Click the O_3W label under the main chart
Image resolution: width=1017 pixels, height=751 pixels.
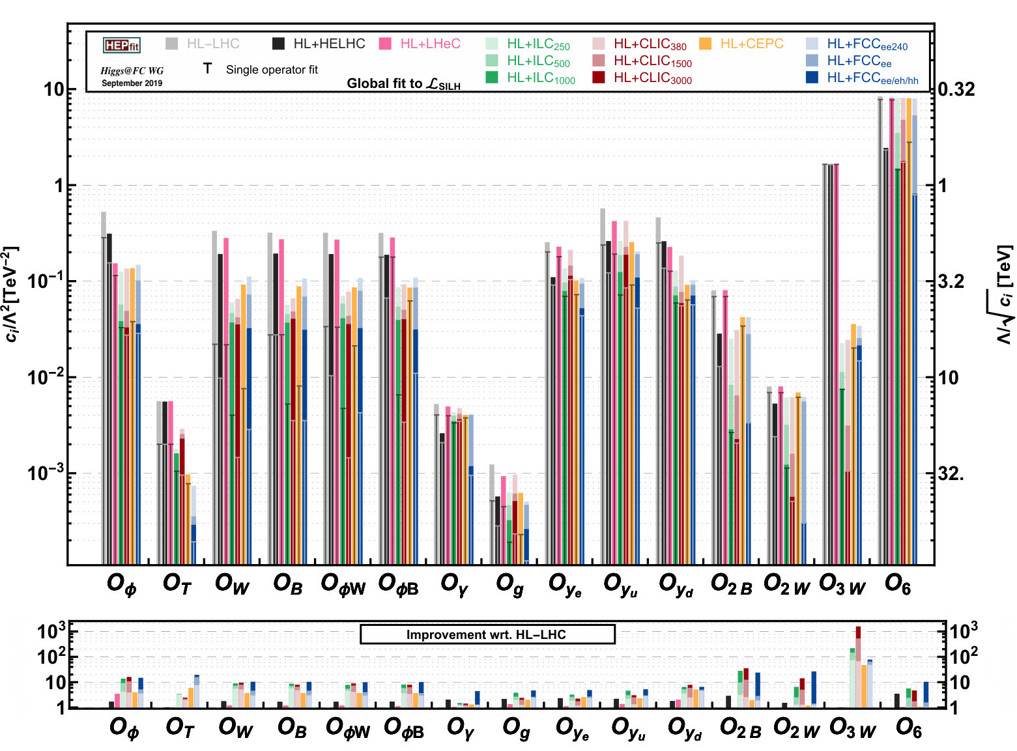842,584
